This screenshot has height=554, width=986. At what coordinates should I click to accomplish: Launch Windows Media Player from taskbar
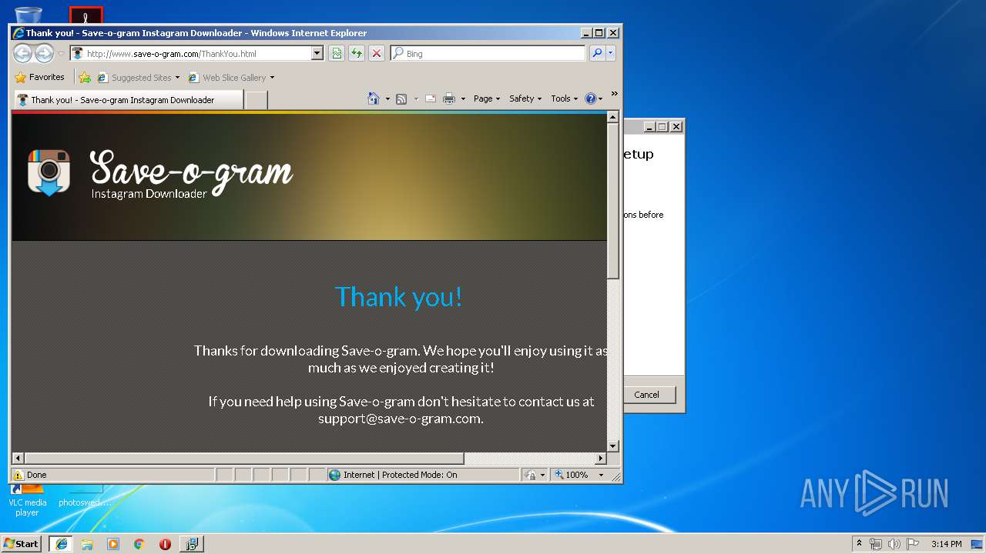tap(113, 544)
